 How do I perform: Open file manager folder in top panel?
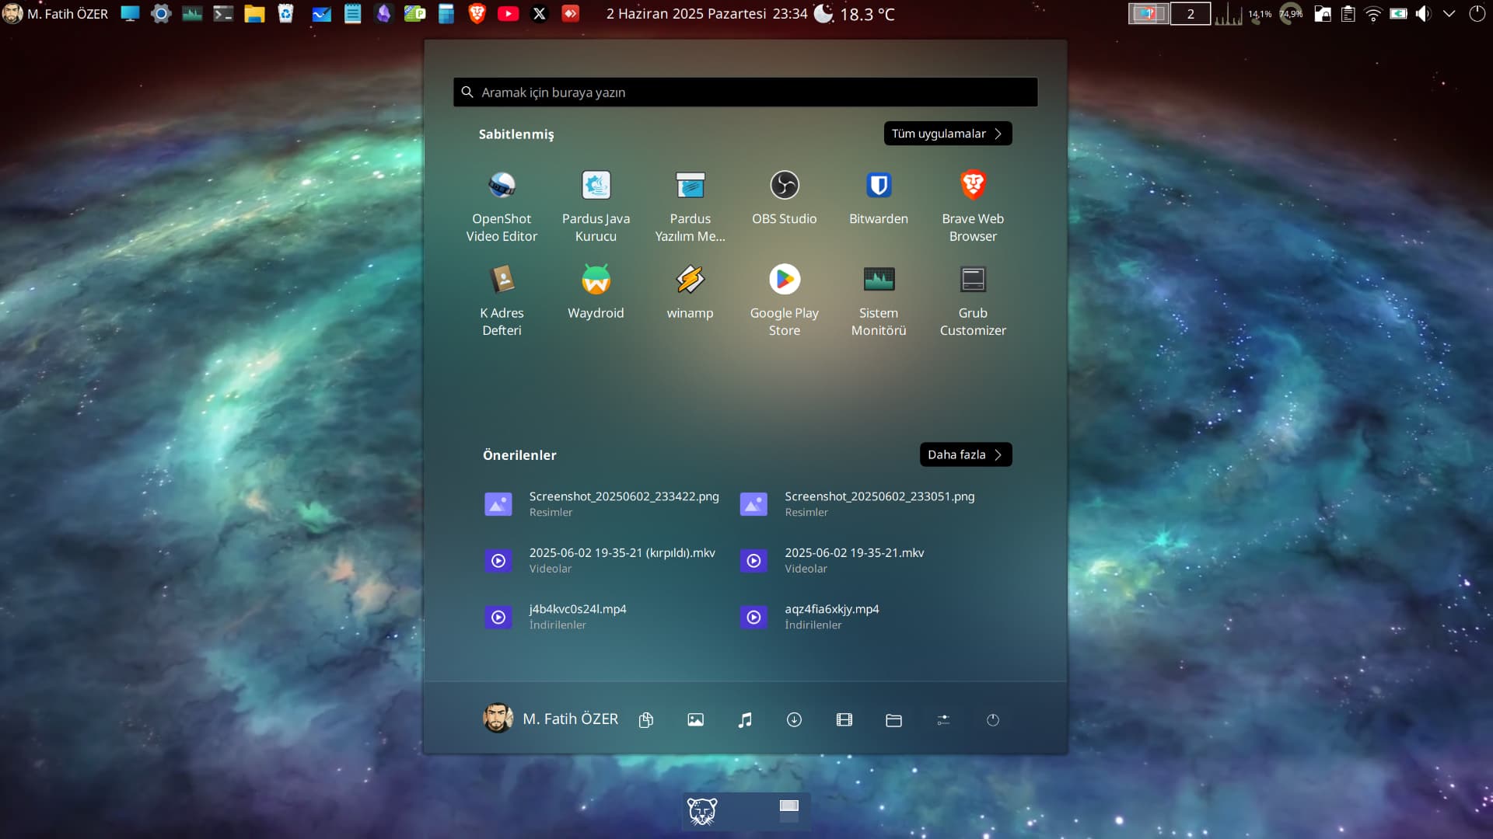click(x=254, y=14)
